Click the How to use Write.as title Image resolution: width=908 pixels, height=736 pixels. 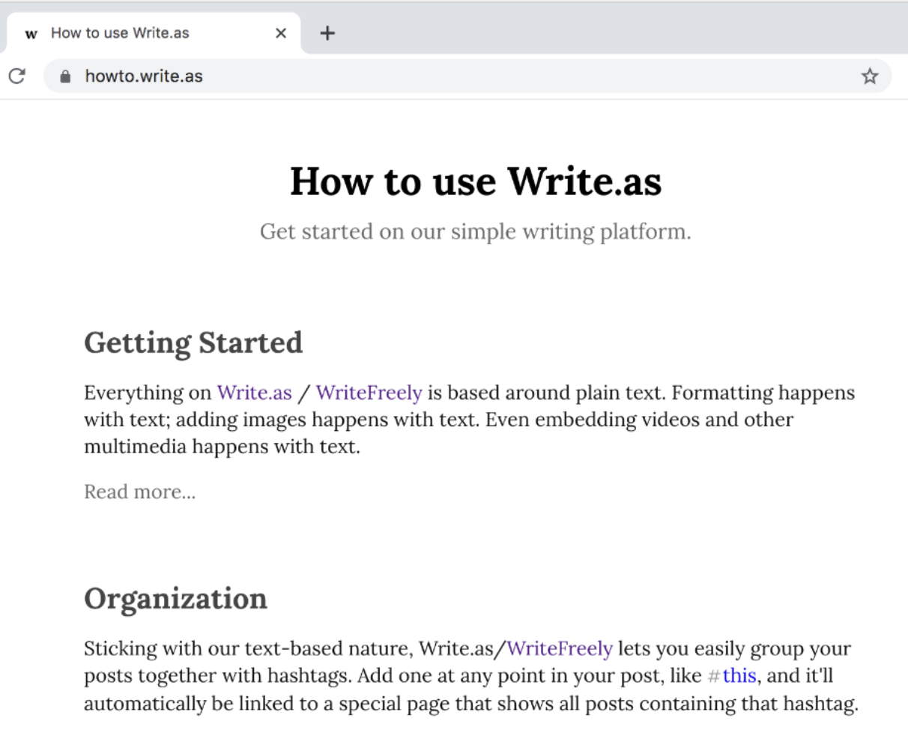pyautogui.click(x=476, y=181)
